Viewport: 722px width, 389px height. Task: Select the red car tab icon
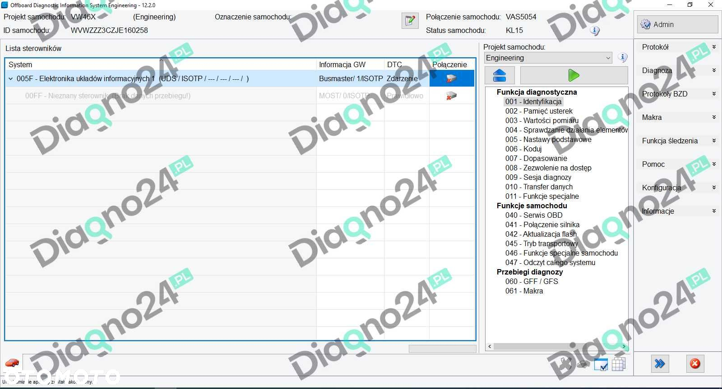coord(12,363)
